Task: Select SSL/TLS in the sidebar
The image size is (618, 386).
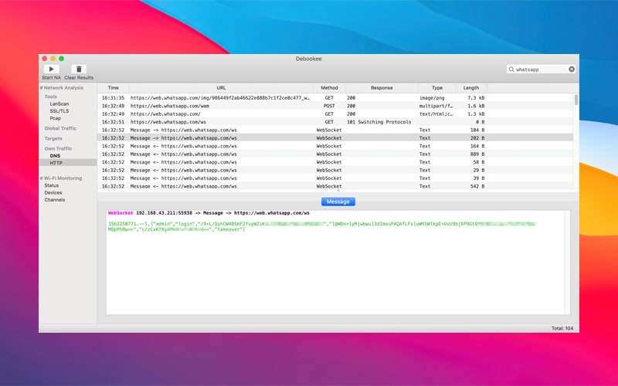Action: point(59,111)
